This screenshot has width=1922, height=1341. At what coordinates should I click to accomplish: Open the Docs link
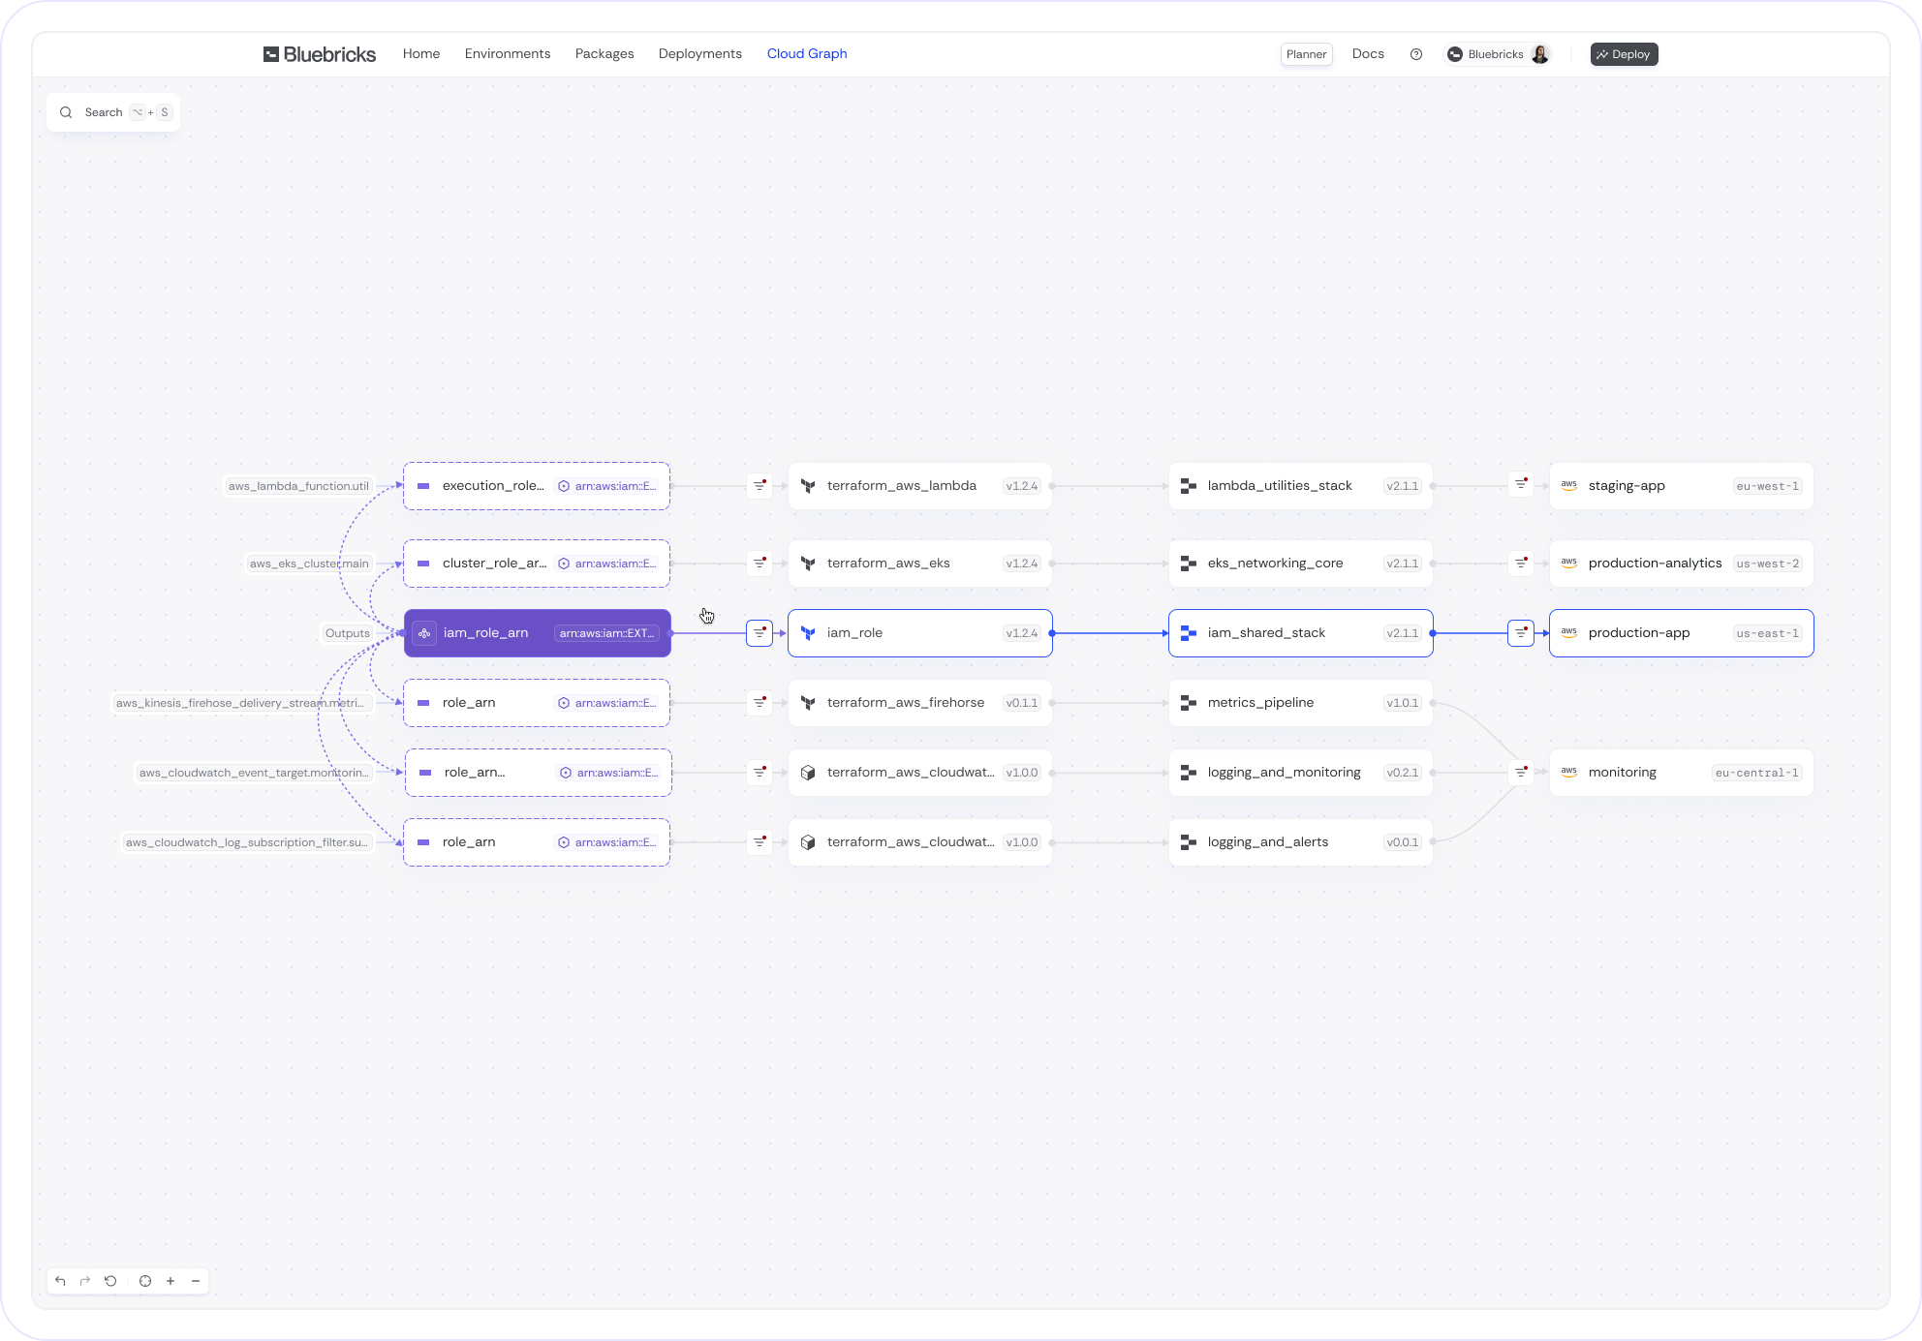(x=1368, y=54)
